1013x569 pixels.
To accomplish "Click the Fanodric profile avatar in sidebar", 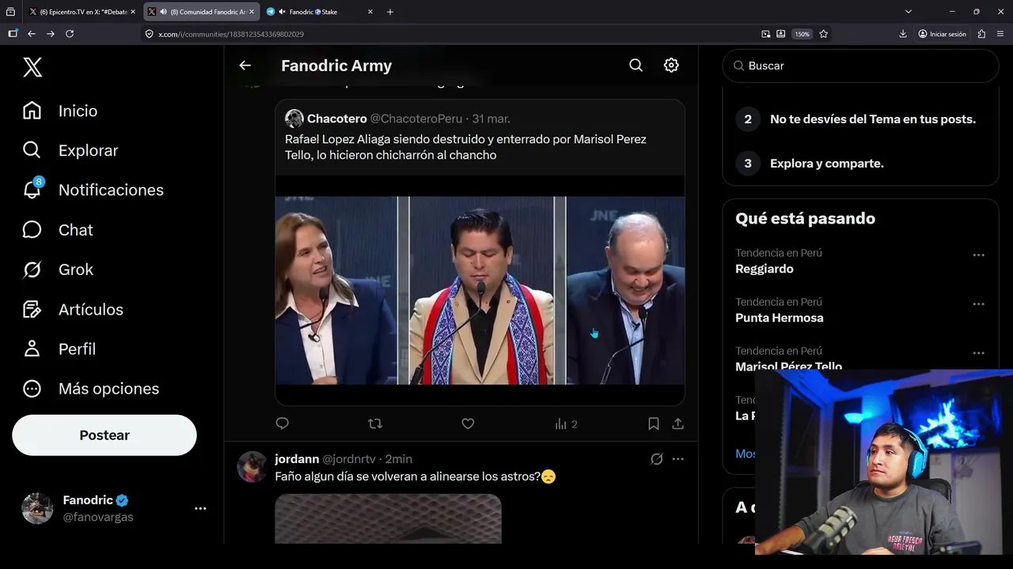I will click(37, 508).
